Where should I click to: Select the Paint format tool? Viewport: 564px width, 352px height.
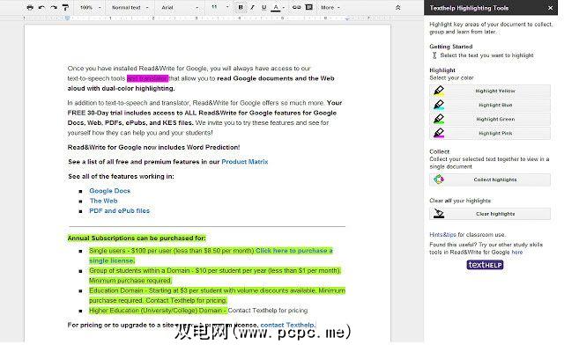[x=65, y=7]
